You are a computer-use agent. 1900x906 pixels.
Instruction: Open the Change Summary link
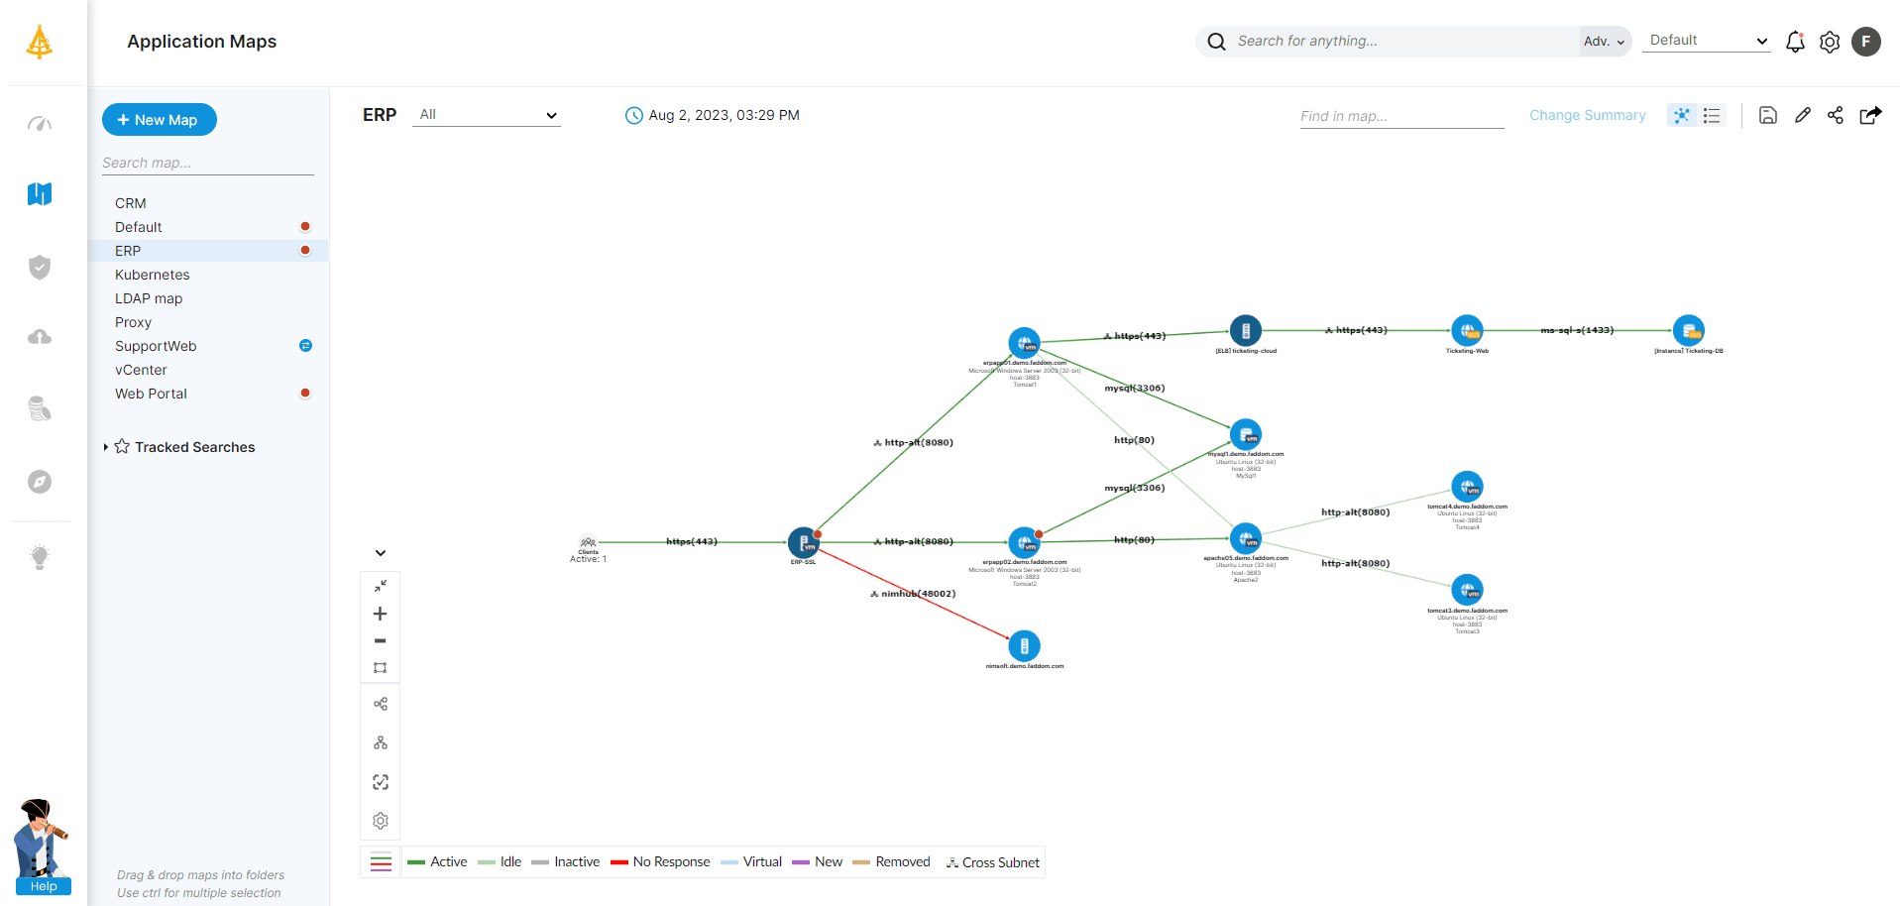1587,115
